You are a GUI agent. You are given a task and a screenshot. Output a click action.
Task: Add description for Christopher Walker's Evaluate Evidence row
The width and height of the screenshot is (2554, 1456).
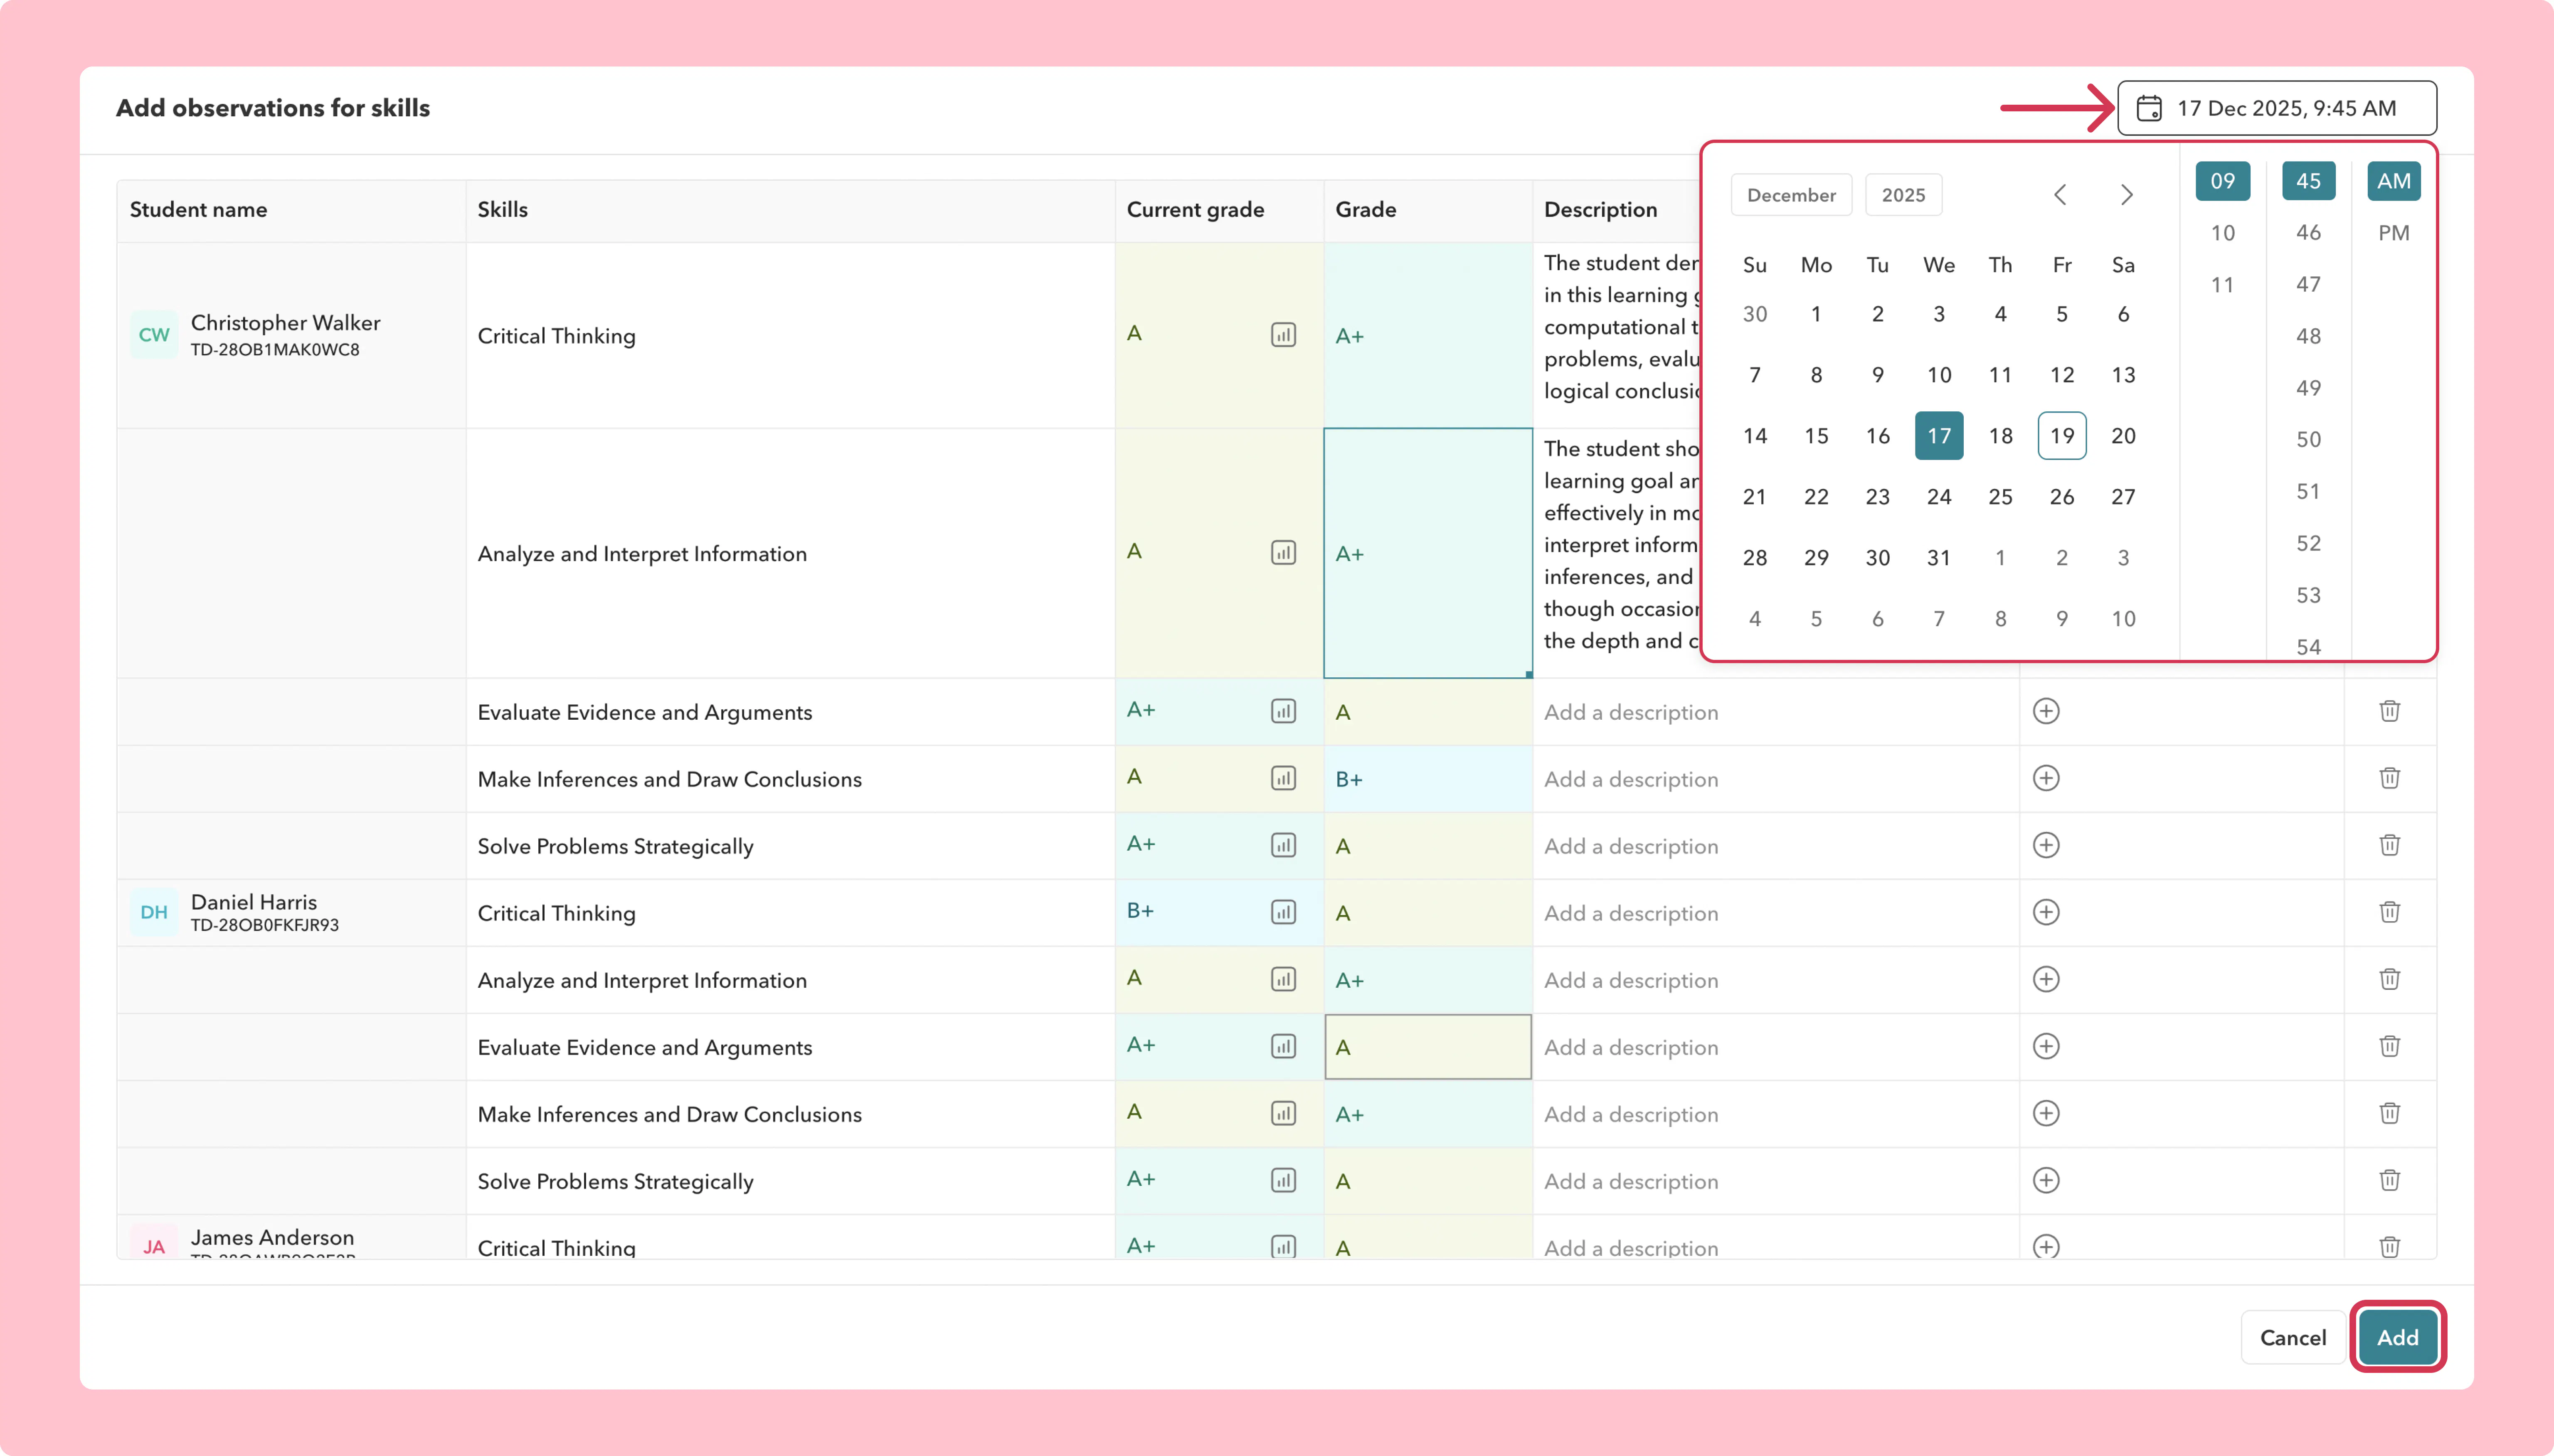coord(1776,712)
